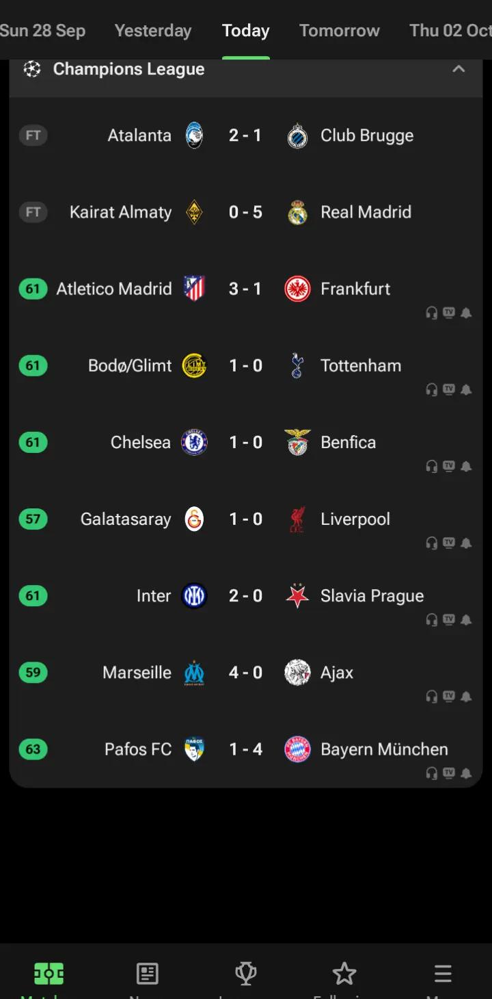Turn on alerts for Inter vs Slavia Prague
Viewport: 492px width, 999px height.
[x=466, y=620]
